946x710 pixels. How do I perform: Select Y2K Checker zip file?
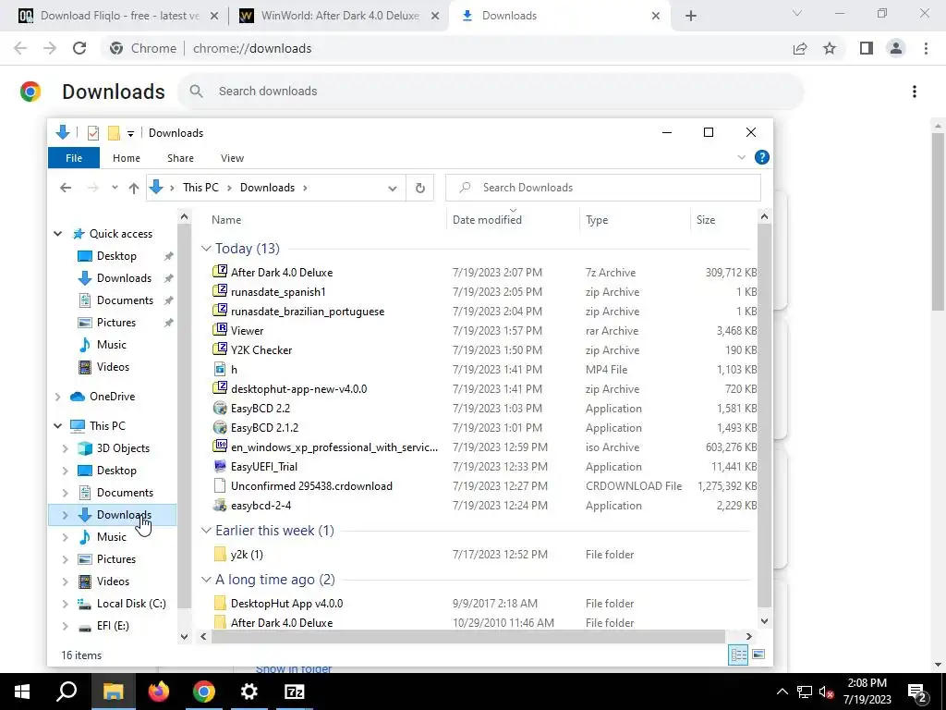(x=261, y=350)
